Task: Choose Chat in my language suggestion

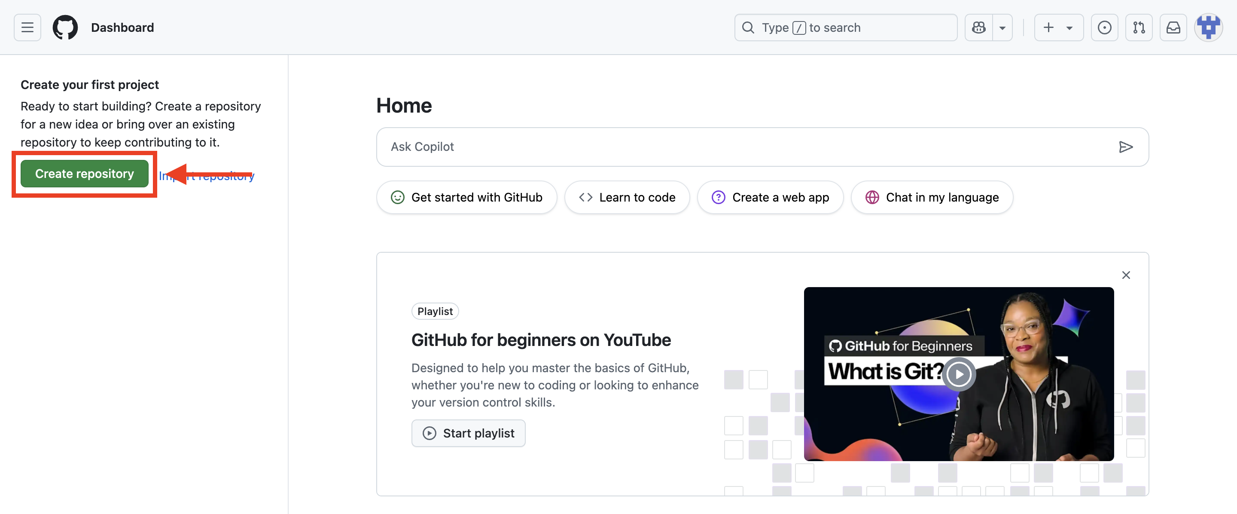Action: click(x=932, y=197)
